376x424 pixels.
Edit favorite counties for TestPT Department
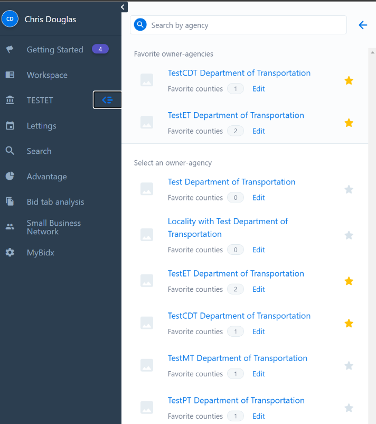click(x=258, y=416)
